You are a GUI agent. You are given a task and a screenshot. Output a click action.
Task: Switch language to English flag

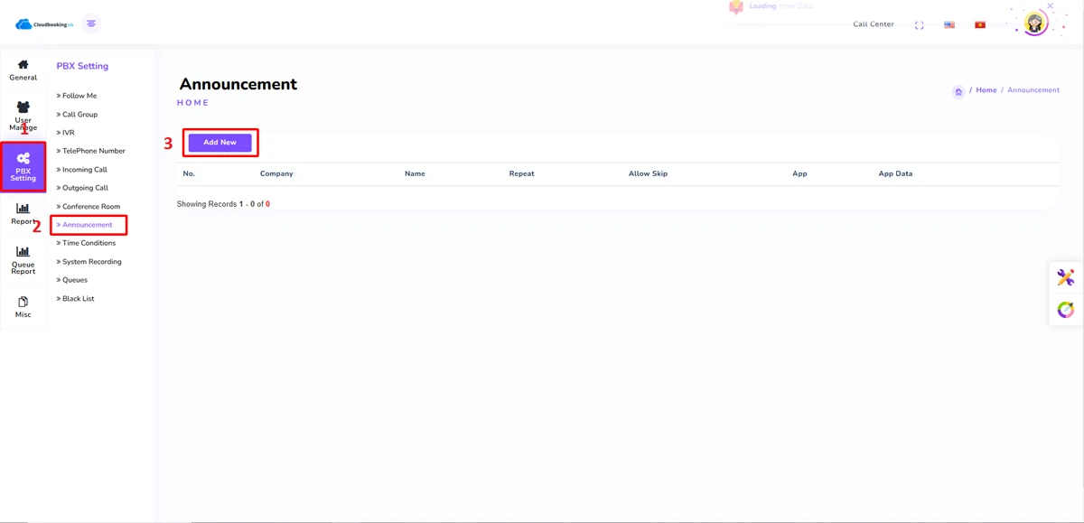coord(949,25)
